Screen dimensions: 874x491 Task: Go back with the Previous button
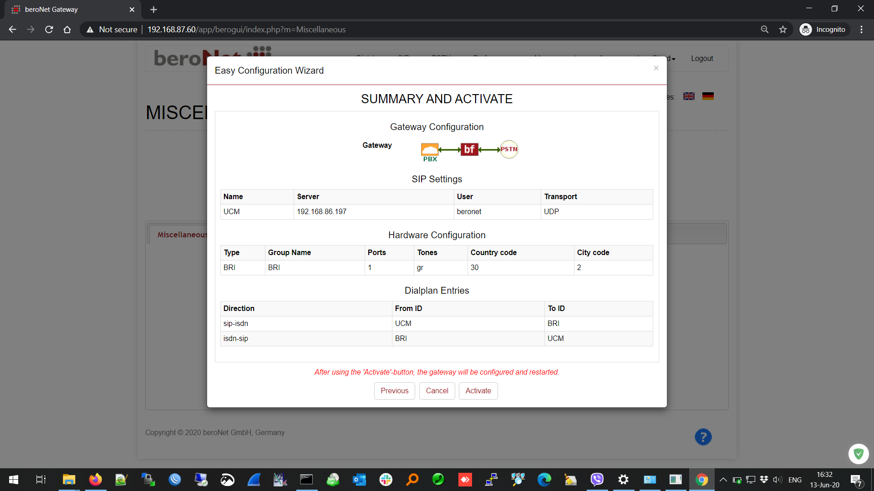click(394, 391)
